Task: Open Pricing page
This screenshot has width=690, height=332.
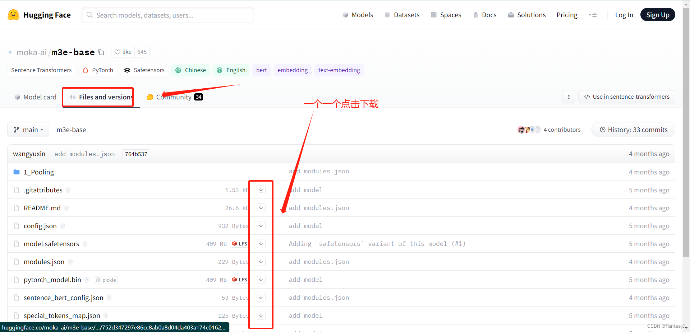Action: click(x=567, y=15)
